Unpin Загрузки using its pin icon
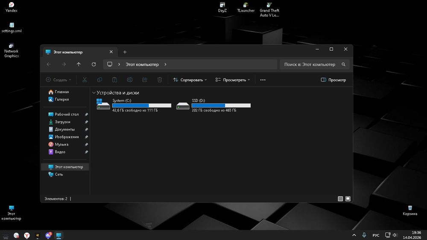This screenshot has width=427, height=240. (86, 122)
